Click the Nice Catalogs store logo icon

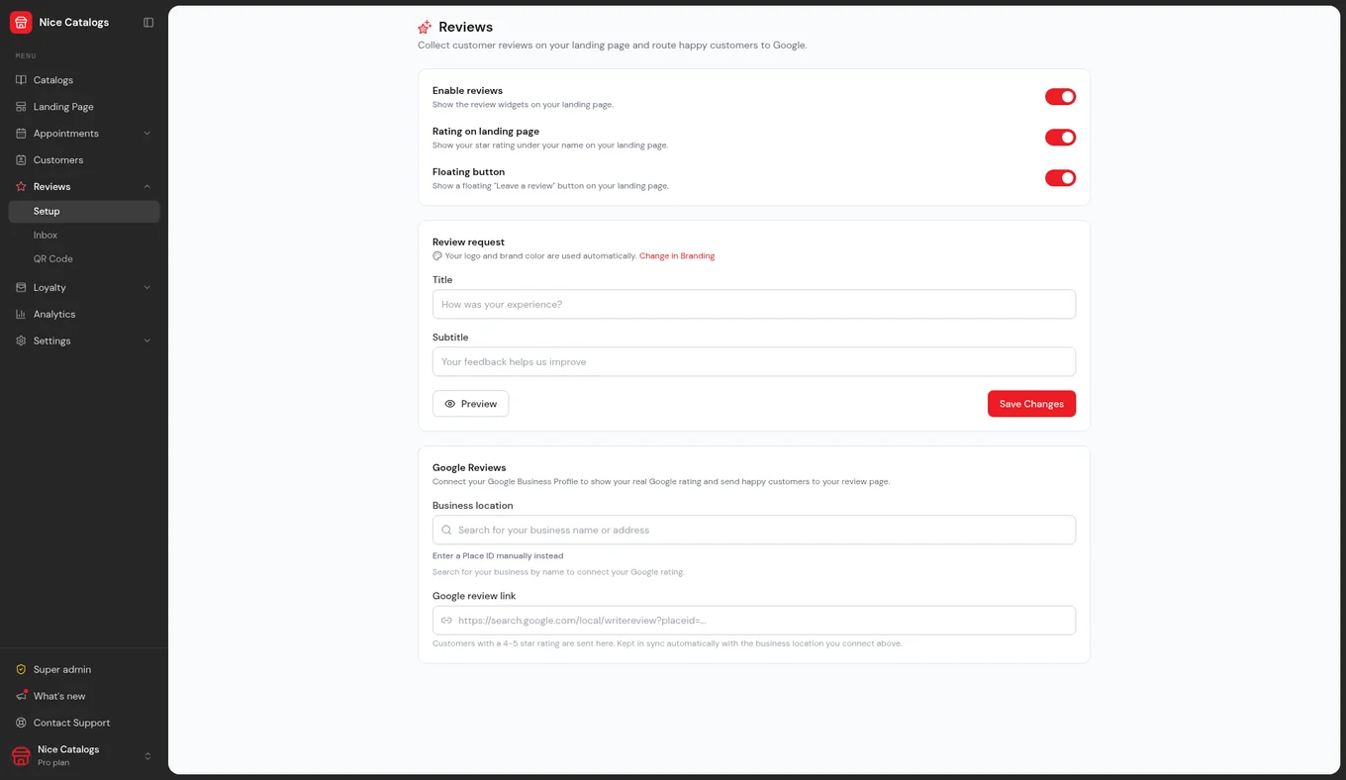(21, 22)
